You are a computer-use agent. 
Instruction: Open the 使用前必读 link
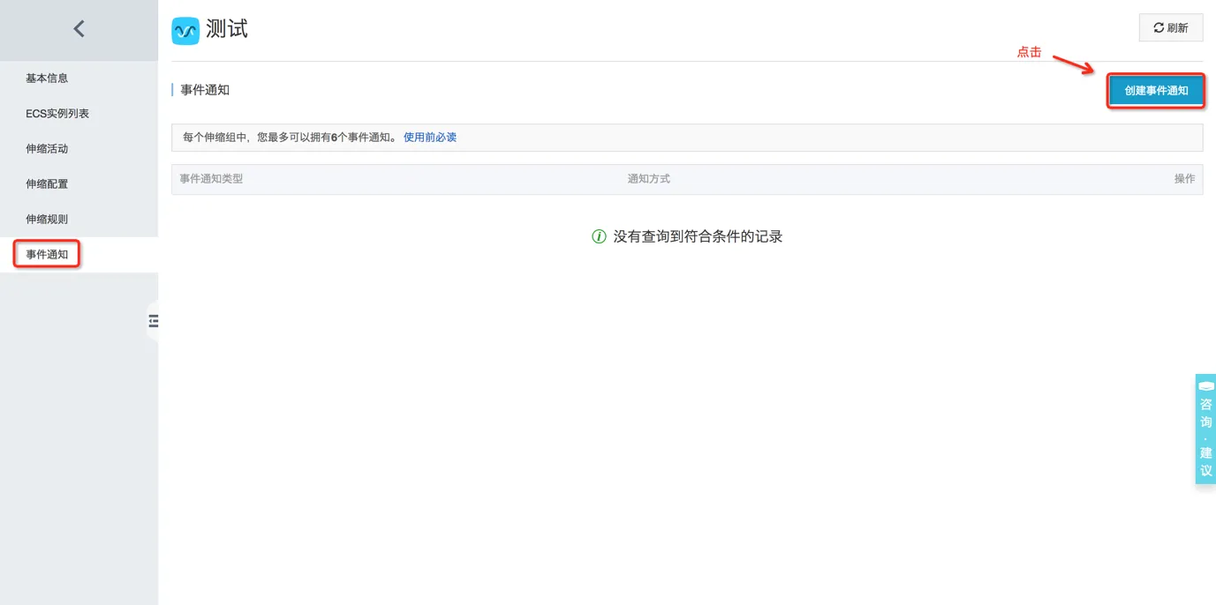click(429, 137)
